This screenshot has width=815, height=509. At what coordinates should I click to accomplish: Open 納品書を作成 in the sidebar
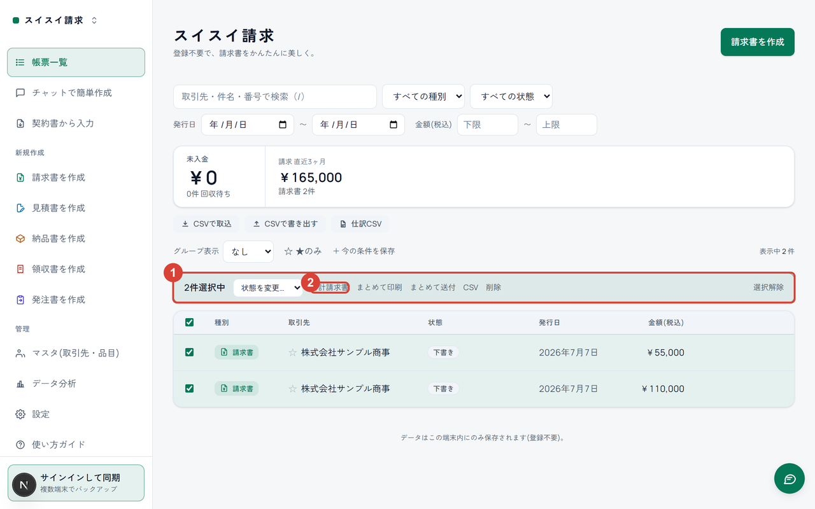tap(76, 239)
